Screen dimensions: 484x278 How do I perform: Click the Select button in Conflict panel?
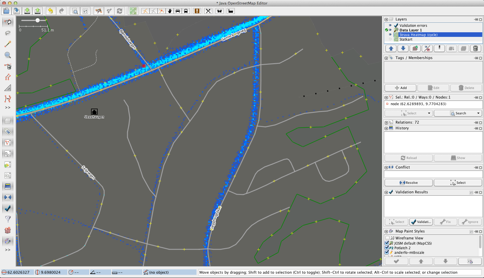[x=458, y=183]
